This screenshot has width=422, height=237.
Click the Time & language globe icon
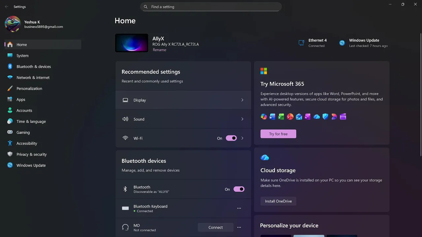pyautogui.click(x=10, y=121)
